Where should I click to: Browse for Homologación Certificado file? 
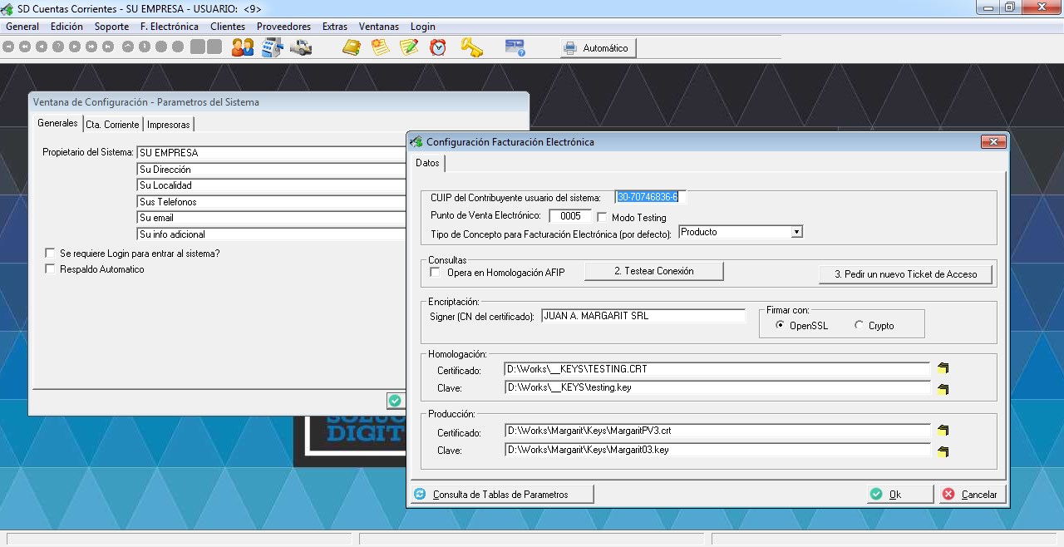click(943, 368)
